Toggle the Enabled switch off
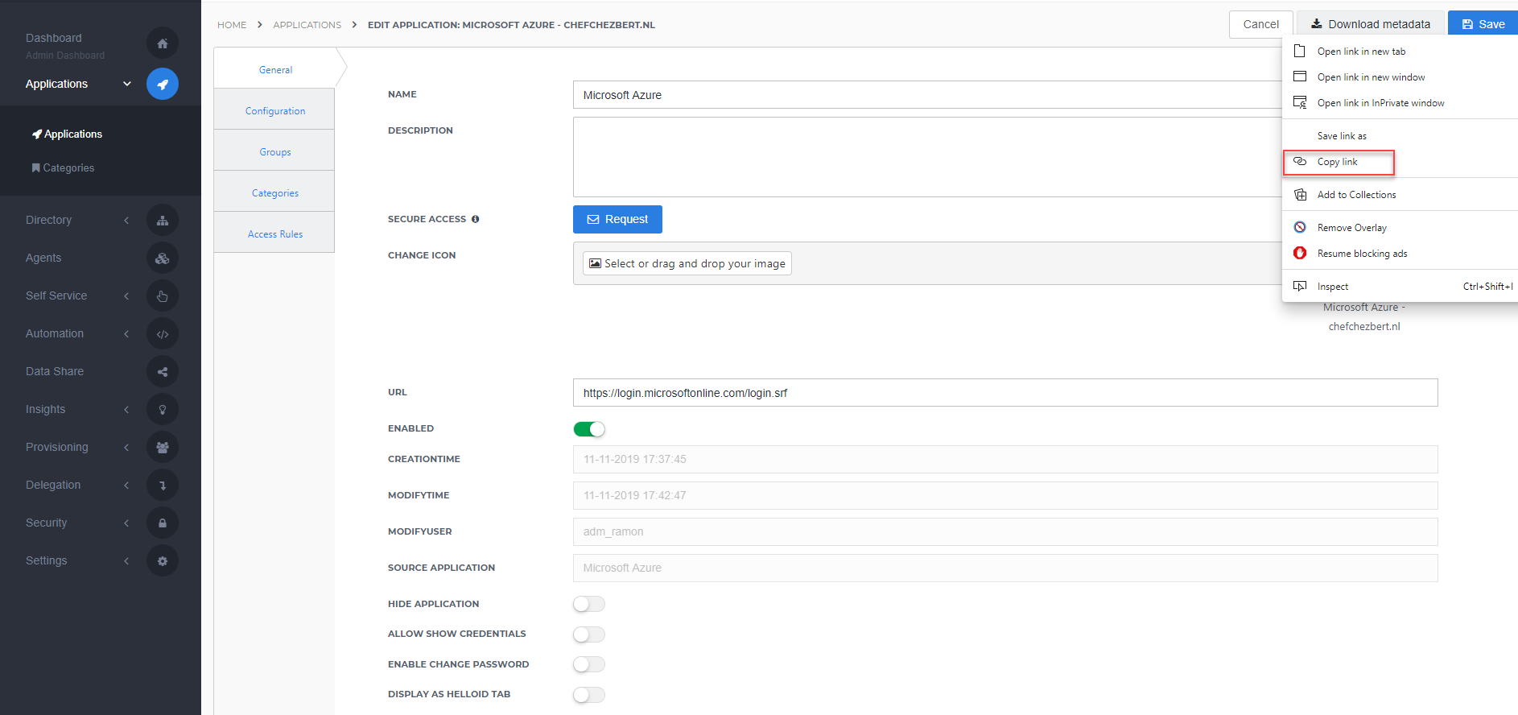 [589, 429]
